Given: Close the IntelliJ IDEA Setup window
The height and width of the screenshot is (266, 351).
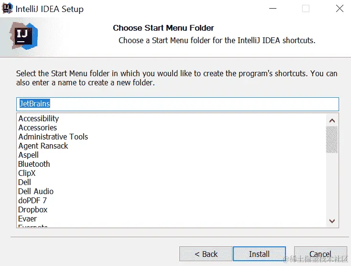Looking at the screenshot, I should 340,9.
